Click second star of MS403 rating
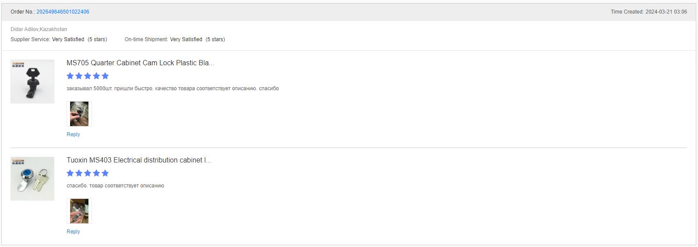The width and height of the screenshot is (698, 247). 79,173
